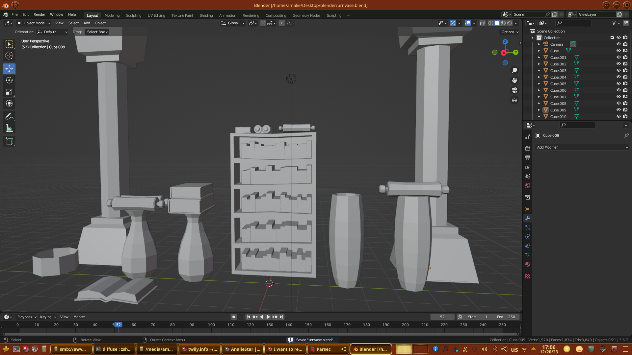Open the Object Mode dropdown
The image size is (632, 355).
34,23
